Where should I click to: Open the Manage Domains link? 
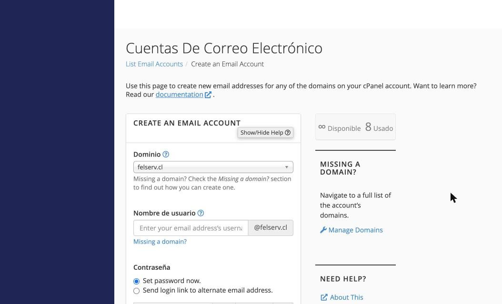point(355,230)
